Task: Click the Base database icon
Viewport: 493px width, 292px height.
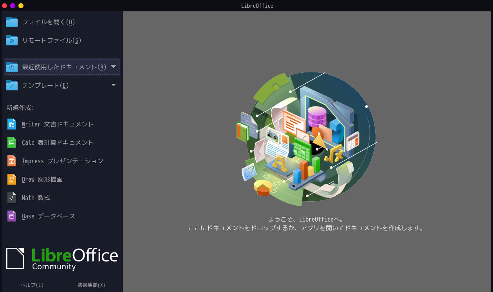Action: tap(12, 216)
